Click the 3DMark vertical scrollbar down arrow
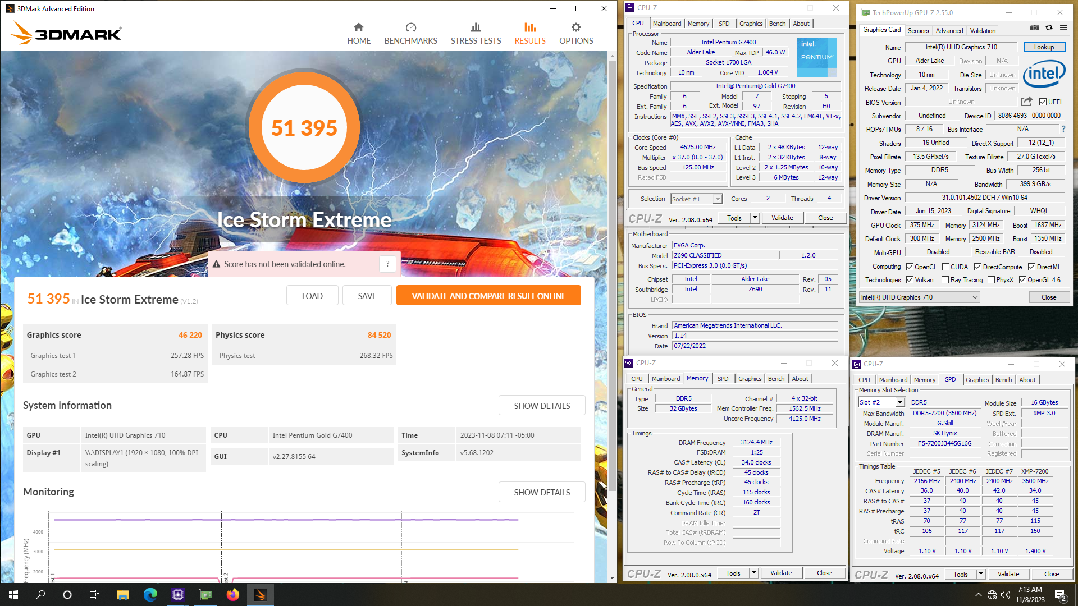This screenshot has height=606, width=1078. click(612, 578)
